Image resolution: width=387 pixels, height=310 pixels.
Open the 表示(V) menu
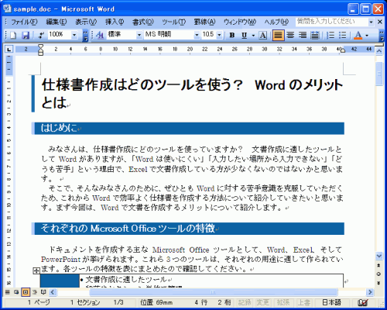tap(86, 22)
